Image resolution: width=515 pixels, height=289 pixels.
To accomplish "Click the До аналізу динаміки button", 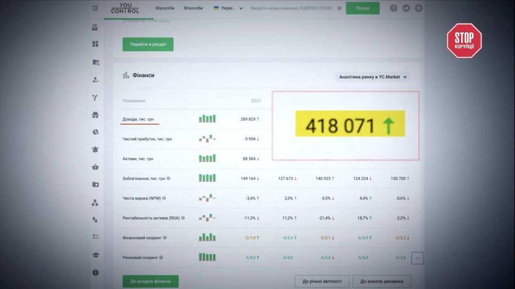I will click(381, 281).
